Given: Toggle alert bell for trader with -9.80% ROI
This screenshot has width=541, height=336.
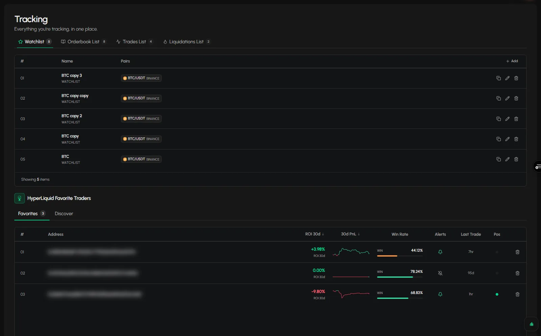Looking at the screenshot, I should tap(440, 294).
